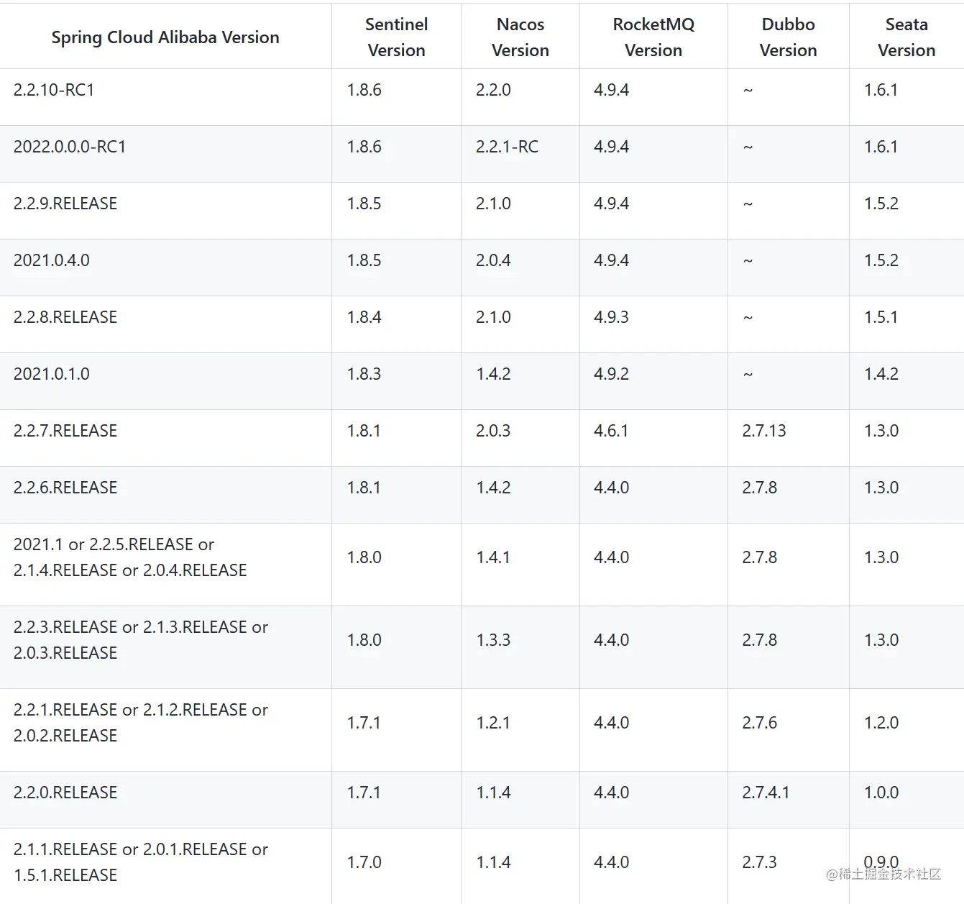This screenshot has height=904, width=964.
Task: Click RocketMQ value 4.6.1
Action: tap(611, 431)
